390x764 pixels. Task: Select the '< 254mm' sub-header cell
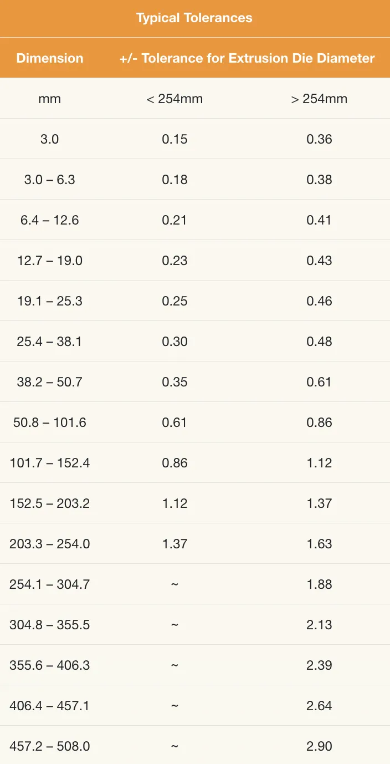(175, 99)
